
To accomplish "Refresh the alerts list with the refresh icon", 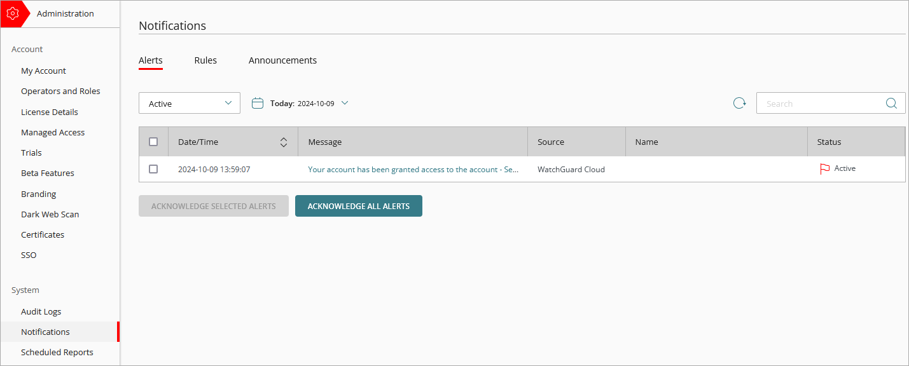I will tap(739, 102).
